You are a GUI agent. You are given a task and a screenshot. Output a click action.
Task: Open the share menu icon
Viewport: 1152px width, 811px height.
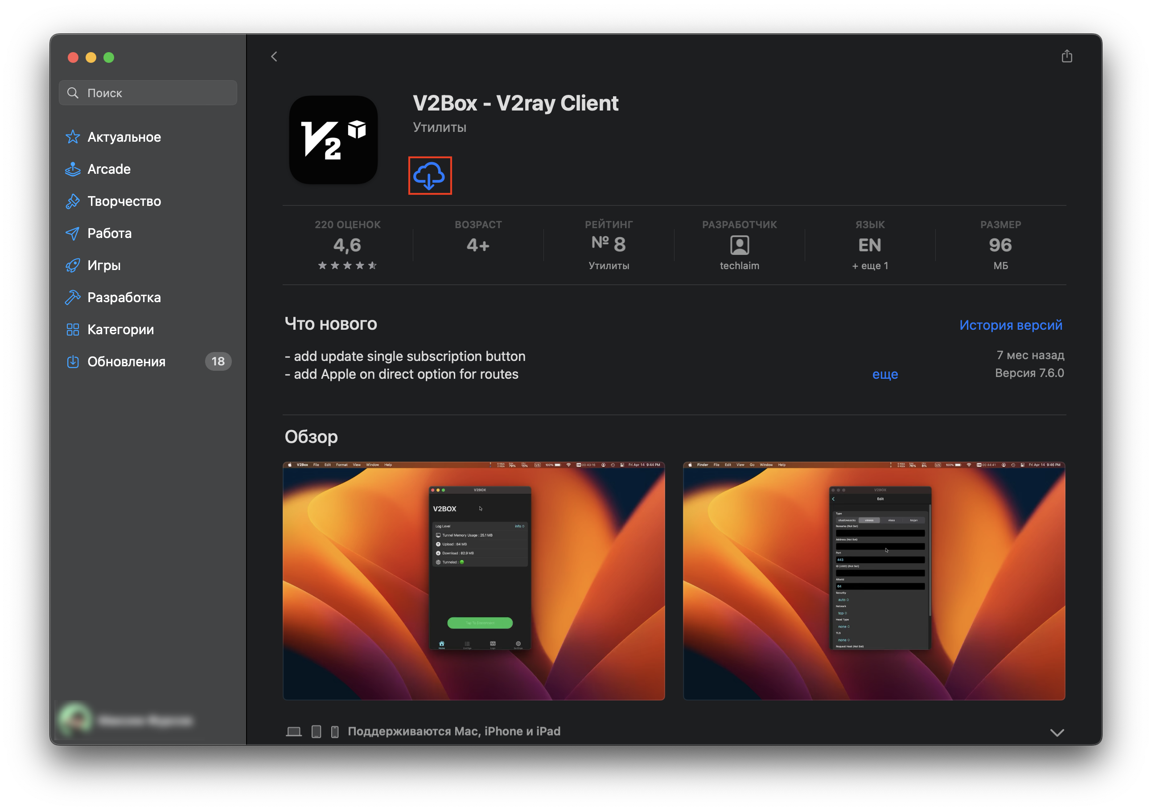pos(1067,56)
